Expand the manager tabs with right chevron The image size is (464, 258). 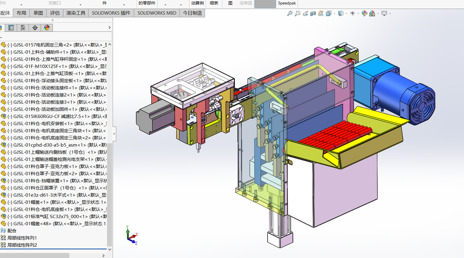pos(110,27)
